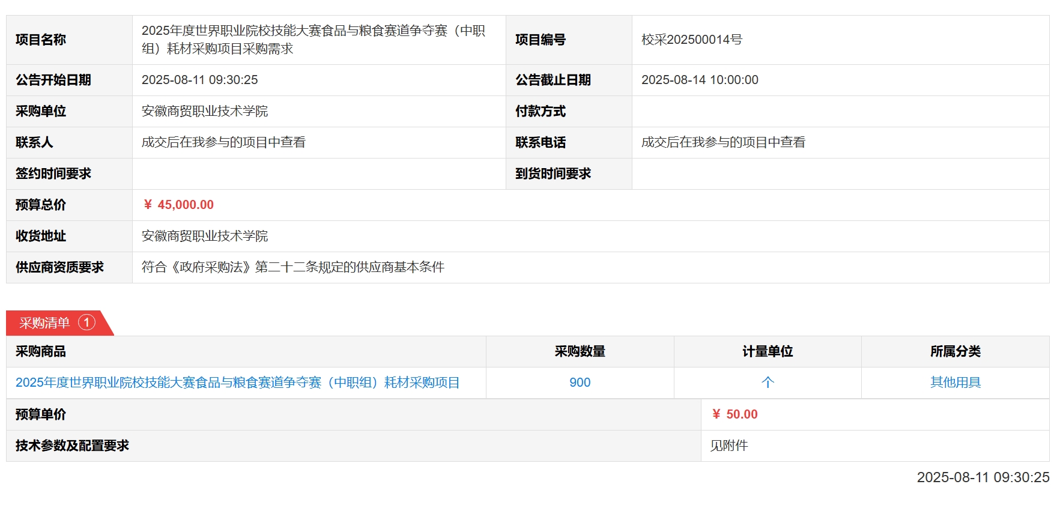This screenshot has height=511, width=1060.
Task: Click the 供应商资质要求 requirement text
Action: point(292,267)
